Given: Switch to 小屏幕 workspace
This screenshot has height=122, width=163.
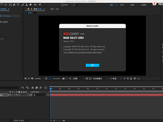Looking at the screenshot, I should (143, 5).
